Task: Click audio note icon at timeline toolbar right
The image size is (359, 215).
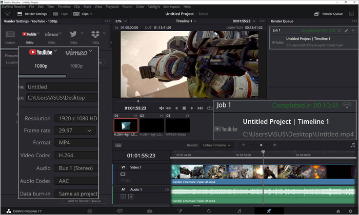Action: pyautogui.click(x=353, y=145)
